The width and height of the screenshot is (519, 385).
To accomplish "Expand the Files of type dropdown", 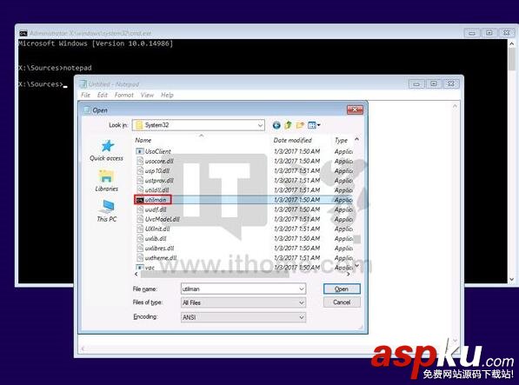I will 301,302.
